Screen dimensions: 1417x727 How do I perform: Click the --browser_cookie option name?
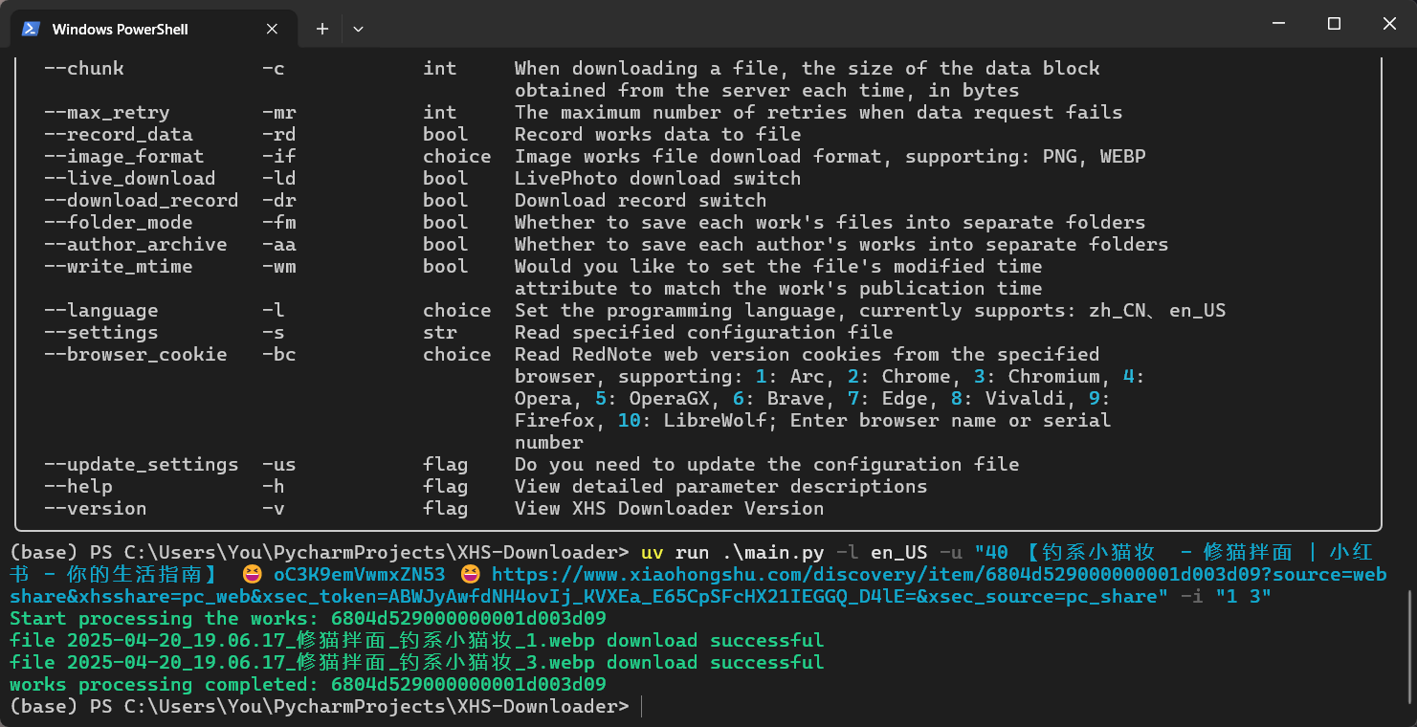coord(135,355)
